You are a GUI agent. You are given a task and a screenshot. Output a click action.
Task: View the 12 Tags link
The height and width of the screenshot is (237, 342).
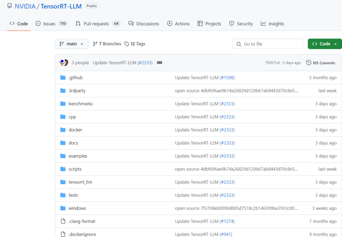tap(135, 44)
